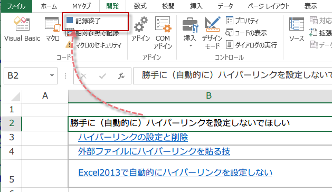332x192 pixels.
Task: Switch to the MYタブ tab
Action: [x=81, y=6]
